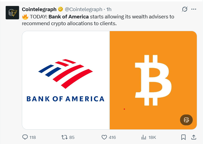Click the share upload arrow icon
The image size is (203, 144).
click(194, 137)
